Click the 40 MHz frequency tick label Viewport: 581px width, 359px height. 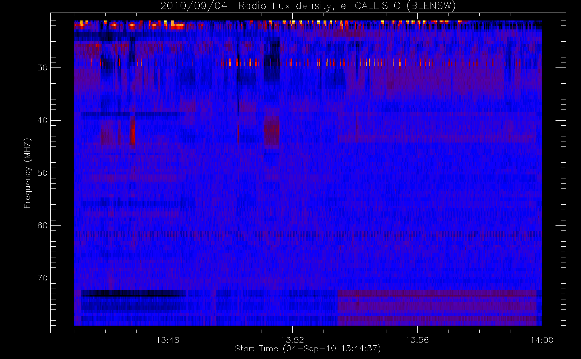[x=42, y=120]
